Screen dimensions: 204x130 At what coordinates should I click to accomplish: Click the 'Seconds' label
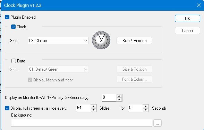[159, 108]
